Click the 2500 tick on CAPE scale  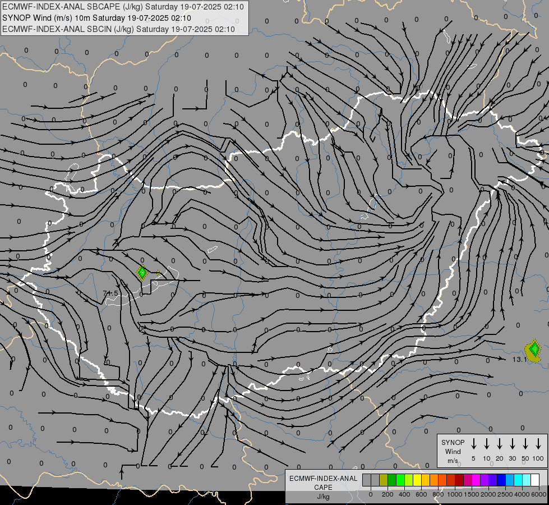coord(505,494)
